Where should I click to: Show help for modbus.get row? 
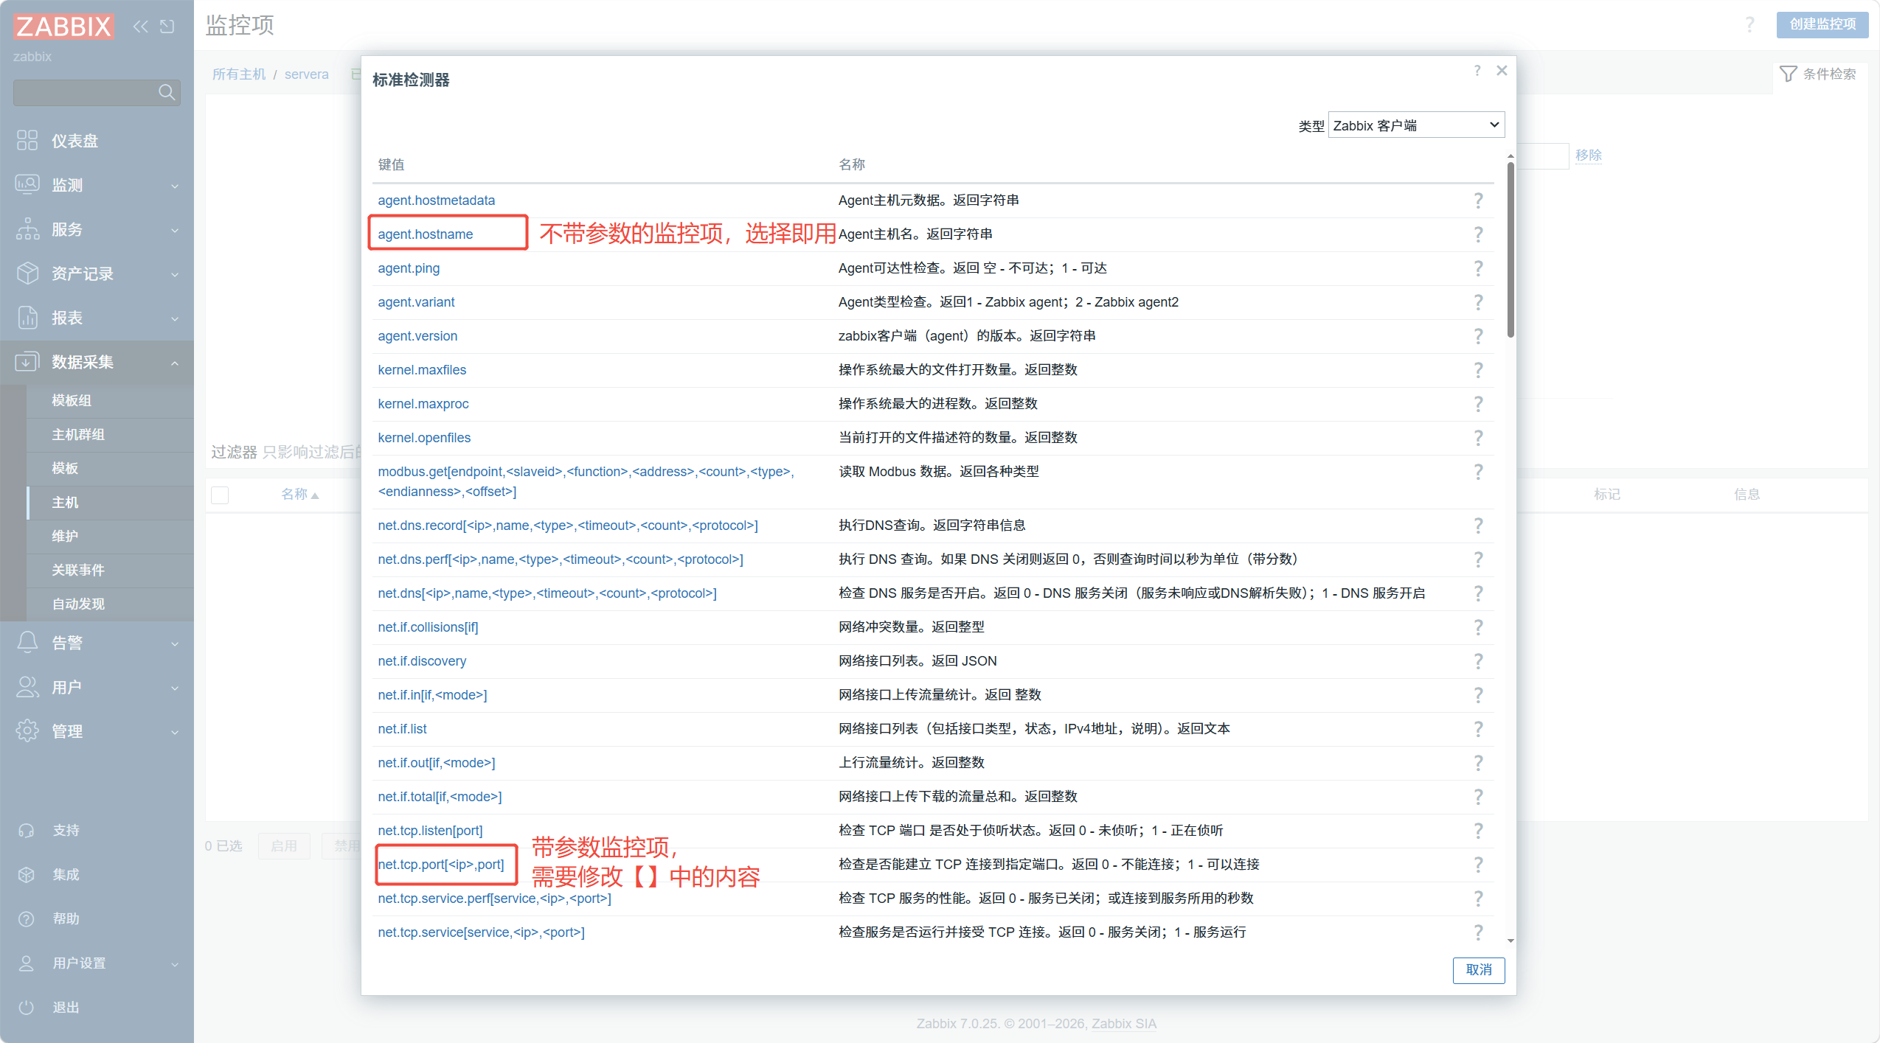[1478, 472]
